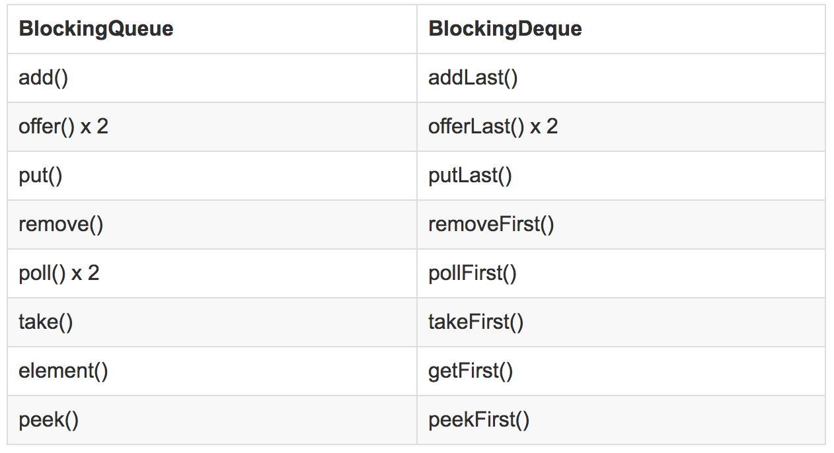This screenshot has width=834, height=453.
Task: Select the pollFirst() cell
Action: pyautogui.click(x=621, y=273)
